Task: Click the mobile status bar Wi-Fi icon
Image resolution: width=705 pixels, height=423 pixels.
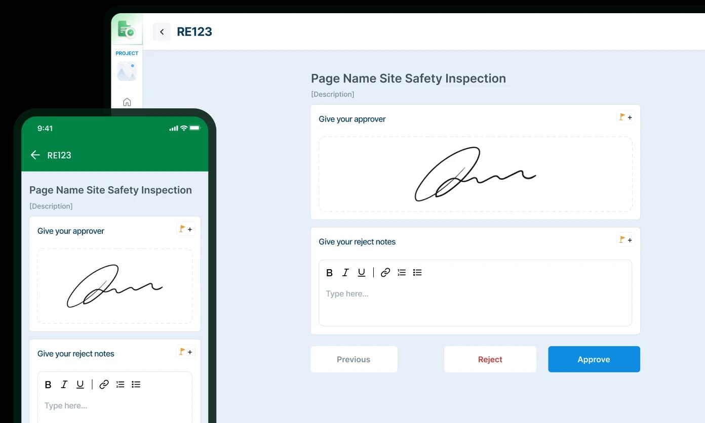Action: [184, 129]
